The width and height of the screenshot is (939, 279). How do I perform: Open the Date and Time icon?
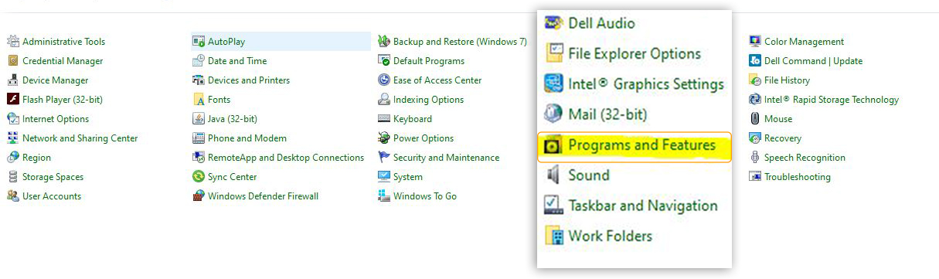[x=199, y=61]
